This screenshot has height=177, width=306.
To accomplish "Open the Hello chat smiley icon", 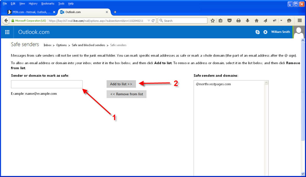I will pyautogui.click(x=289, y=21).
